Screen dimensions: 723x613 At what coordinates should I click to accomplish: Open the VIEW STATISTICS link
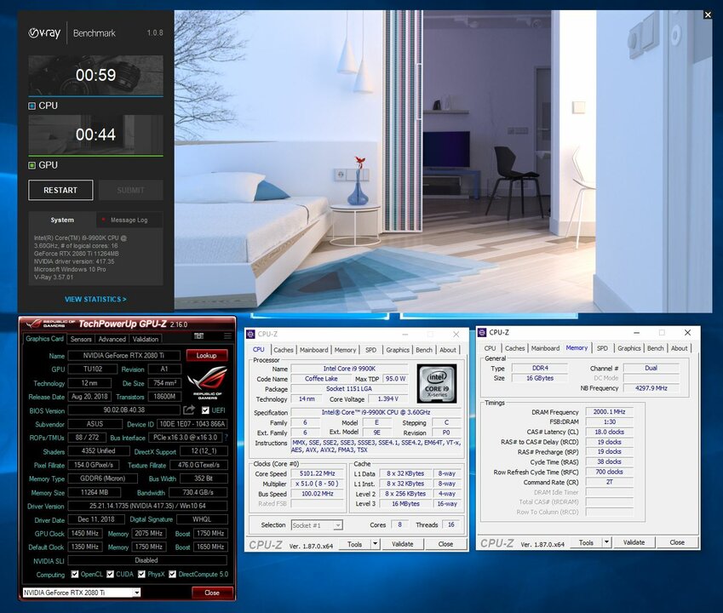coord(95,299)
